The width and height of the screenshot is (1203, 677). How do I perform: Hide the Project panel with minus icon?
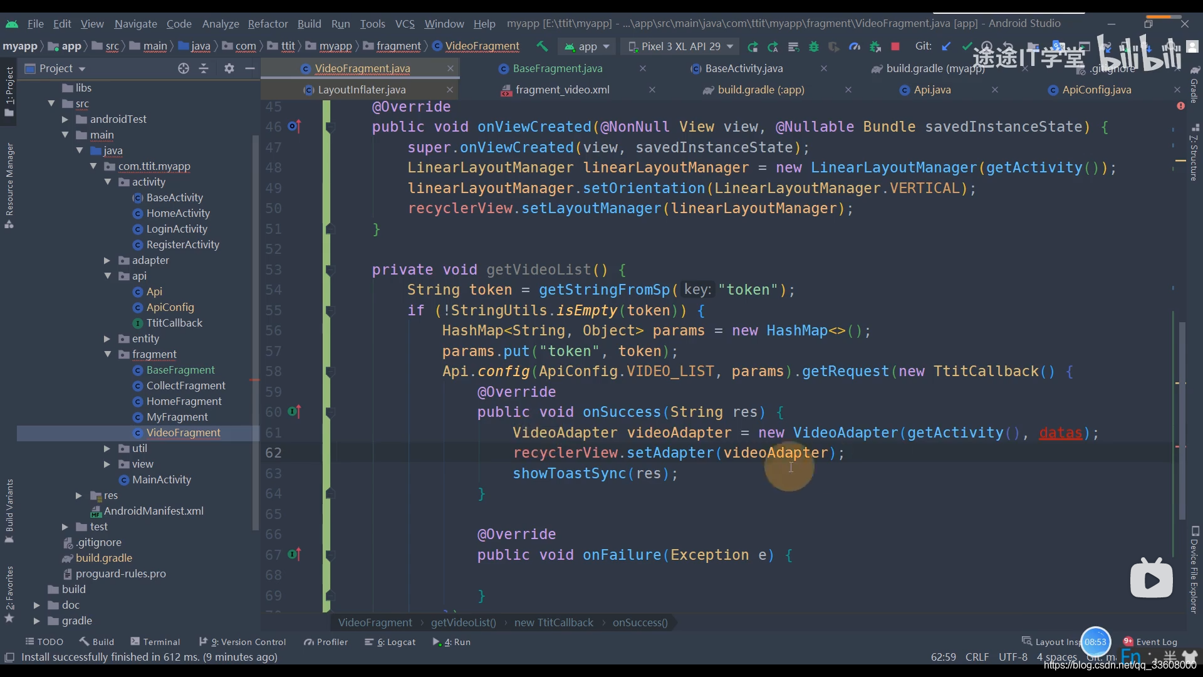click(249, 68)
